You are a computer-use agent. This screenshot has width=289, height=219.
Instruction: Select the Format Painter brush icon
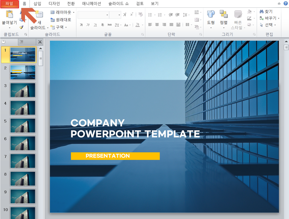pyautogui.click(x=21, y=27)
